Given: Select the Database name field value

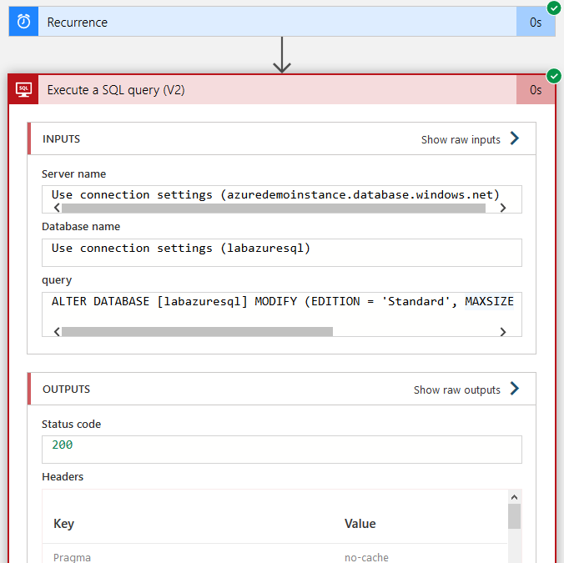Looking at the screenshot, I should tap(181, 249).
